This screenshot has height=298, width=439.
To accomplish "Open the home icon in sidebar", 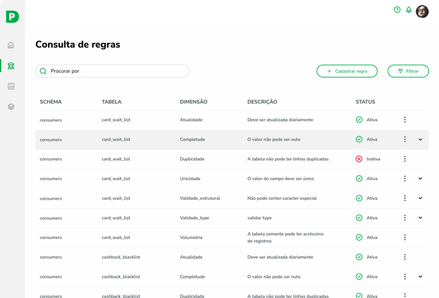I will click(x=11, y=45).
